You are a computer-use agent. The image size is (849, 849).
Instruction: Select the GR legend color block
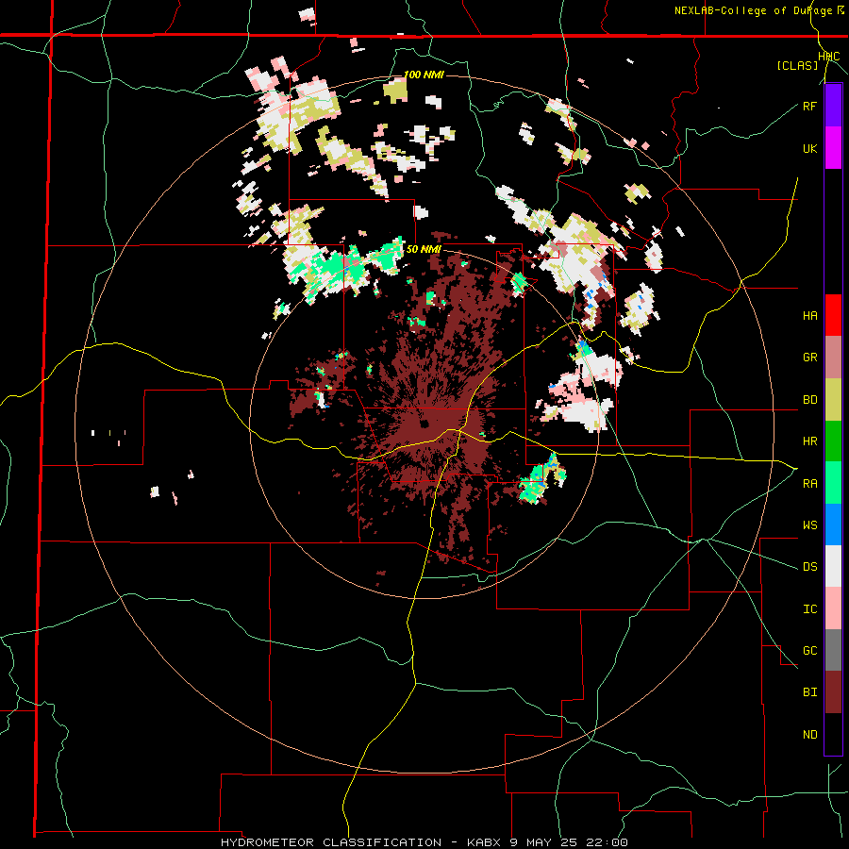click(x=833, y=358)
